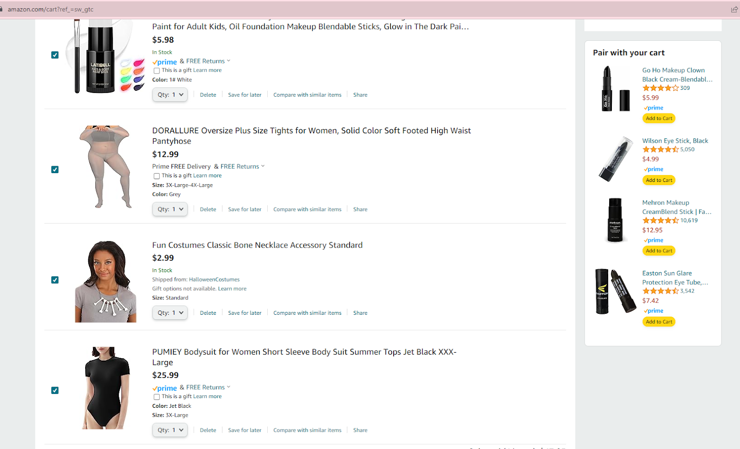This screenshot has width=740, height=449.
Task: Compare face paint with similar items
Action: pos(307,95)
